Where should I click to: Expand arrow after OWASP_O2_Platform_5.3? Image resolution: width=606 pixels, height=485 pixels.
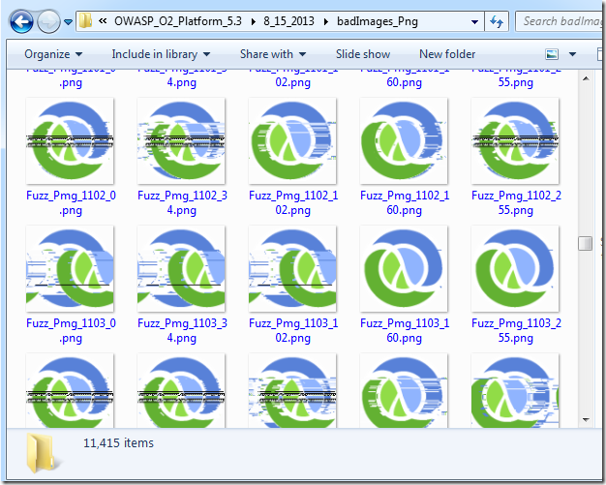click(254, 21)
